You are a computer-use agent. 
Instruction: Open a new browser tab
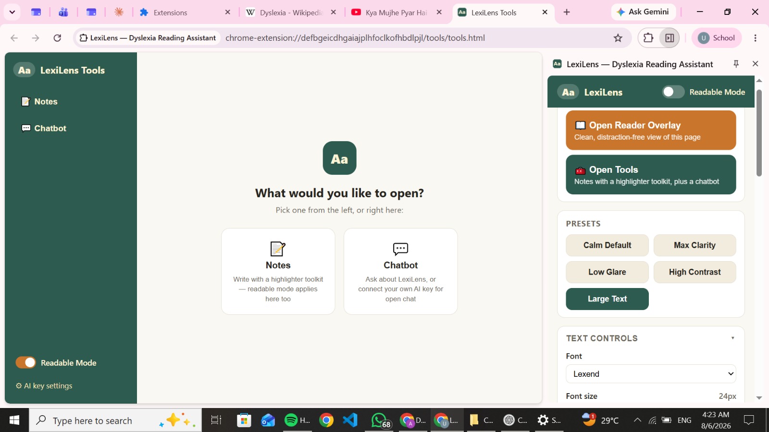pyautogui.click(x=567, y=12)
